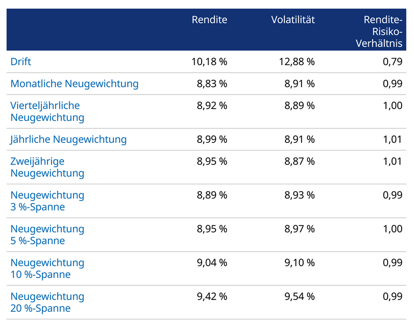Select the 8,99 % yearly return cell
The image size is (414, 330).
tap(212, 140)
